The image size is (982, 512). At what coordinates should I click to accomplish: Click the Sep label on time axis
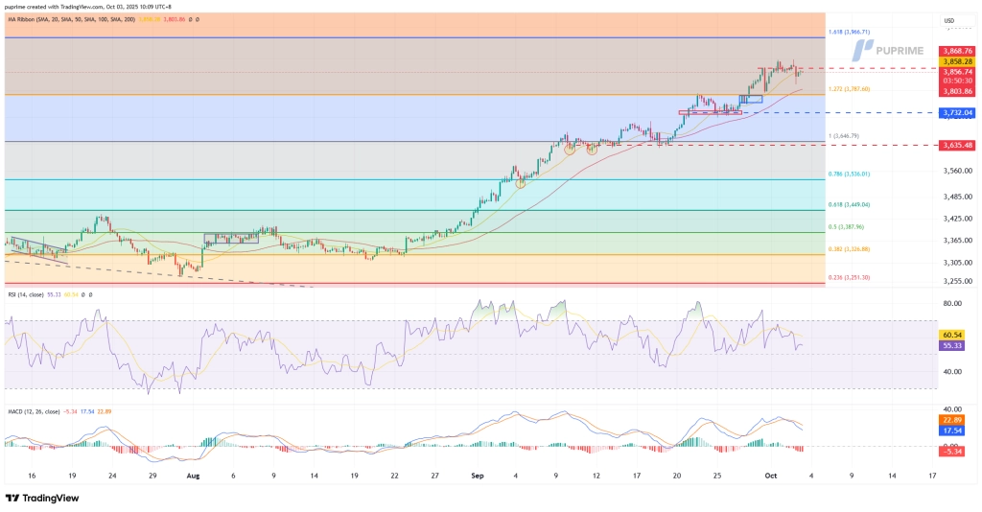pyautogui.click(x=479, y=475)
